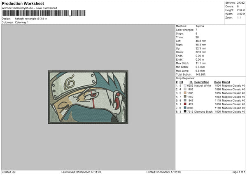The width and height of the screenshot is (247, 175).
Task: Click the Kakashi embroidery design preview
Action: (x=88, y=97)
